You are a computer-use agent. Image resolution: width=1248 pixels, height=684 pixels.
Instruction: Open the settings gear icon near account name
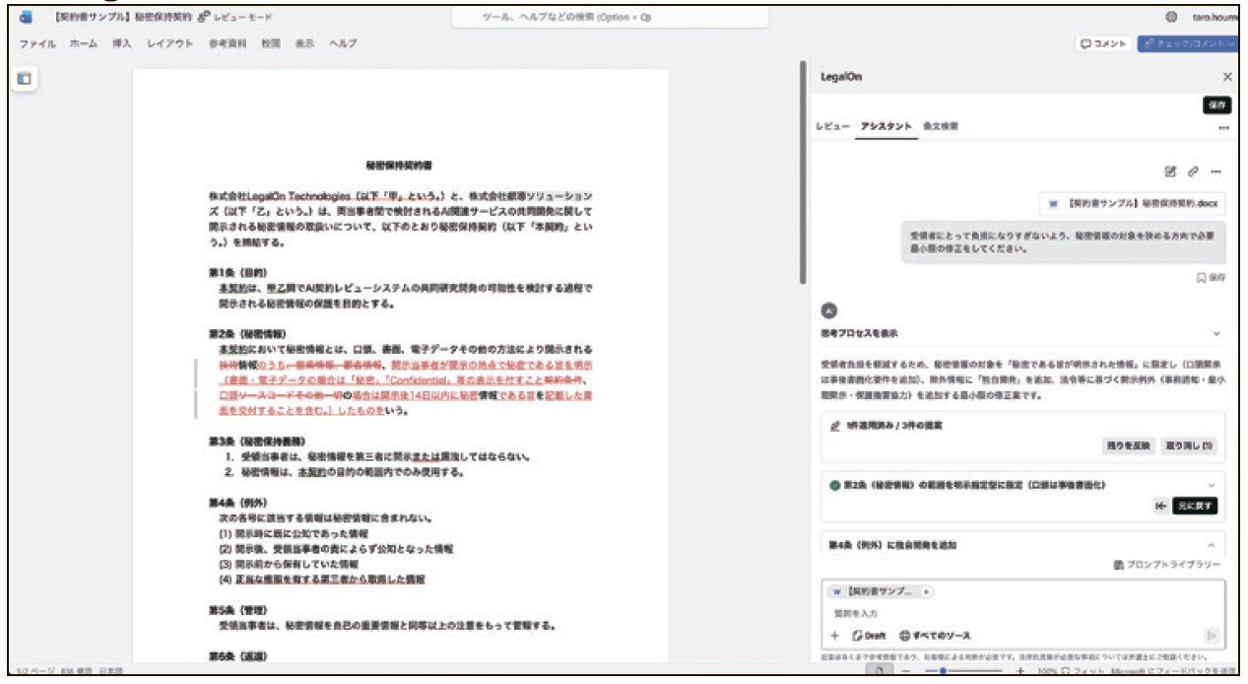[1171, 17]
